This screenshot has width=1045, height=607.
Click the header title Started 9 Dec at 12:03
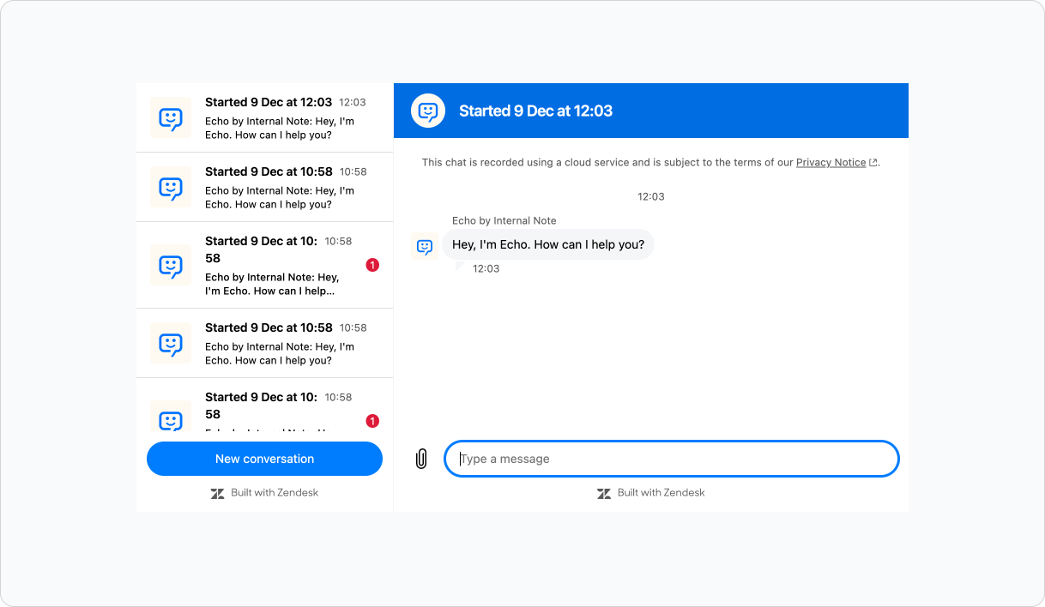(535, 111)
